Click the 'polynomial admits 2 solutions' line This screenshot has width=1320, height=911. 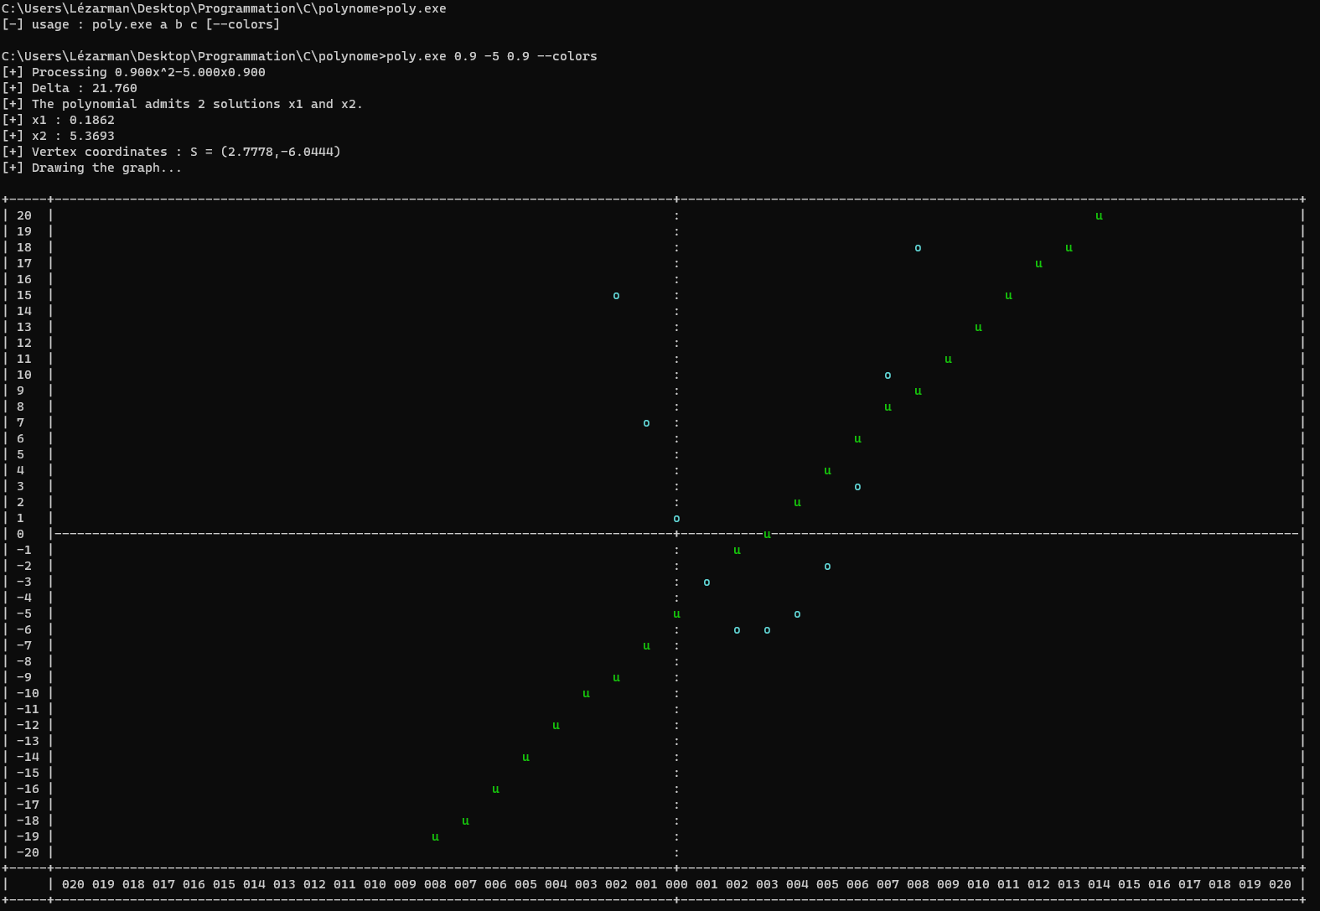197,104
